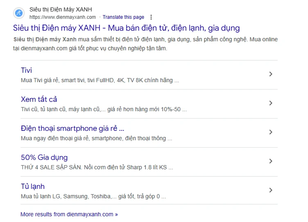Image resolution: width=308 pixels, height=222 pixels.
Task: Open the Tivi sitelink
Action: coord(26,70)
